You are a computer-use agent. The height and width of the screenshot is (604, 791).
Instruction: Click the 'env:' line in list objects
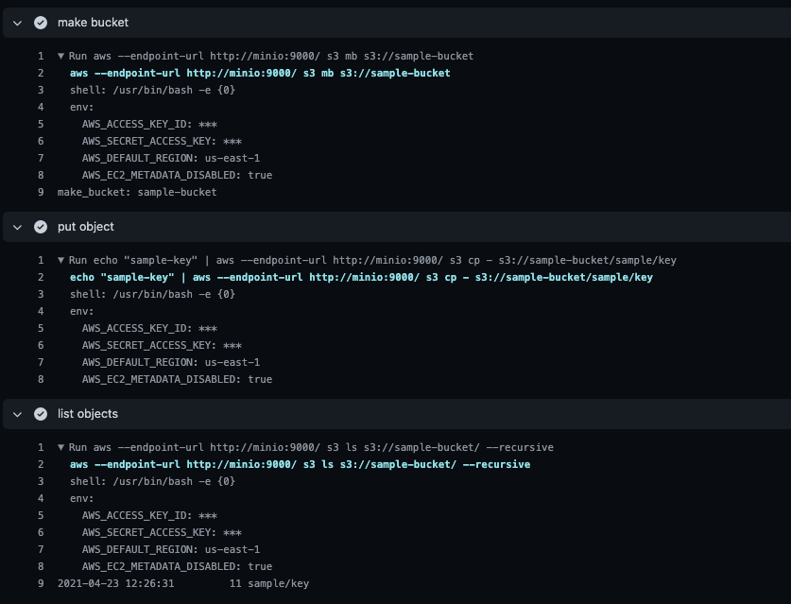tap(81, 498)
